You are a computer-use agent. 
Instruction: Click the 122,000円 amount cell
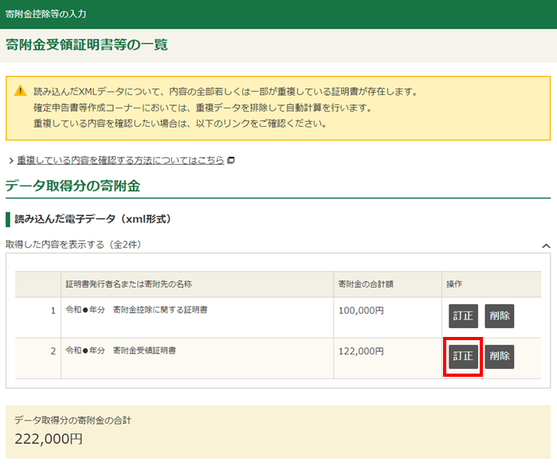361,350
